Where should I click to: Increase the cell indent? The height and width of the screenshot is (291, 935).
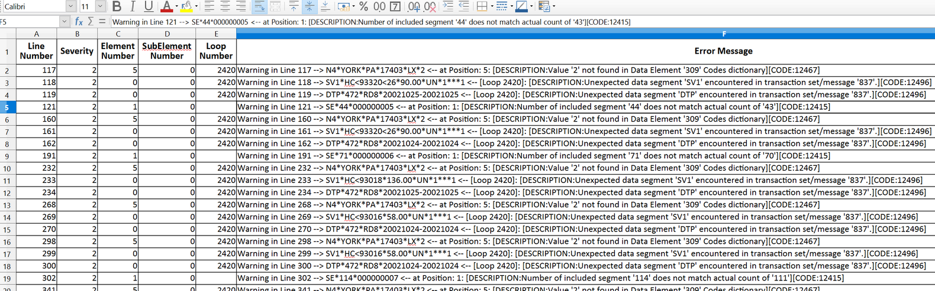(x=448, y=6)
